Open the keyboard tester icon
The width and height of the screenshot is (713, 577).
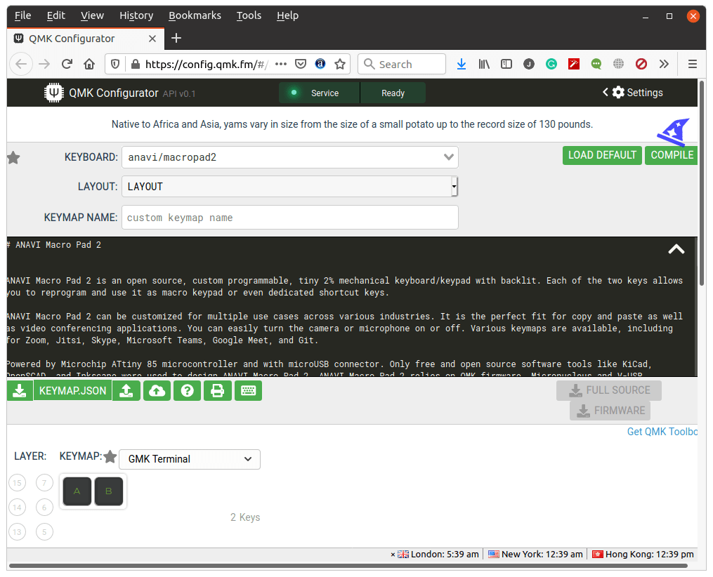(x=248, y=391)
